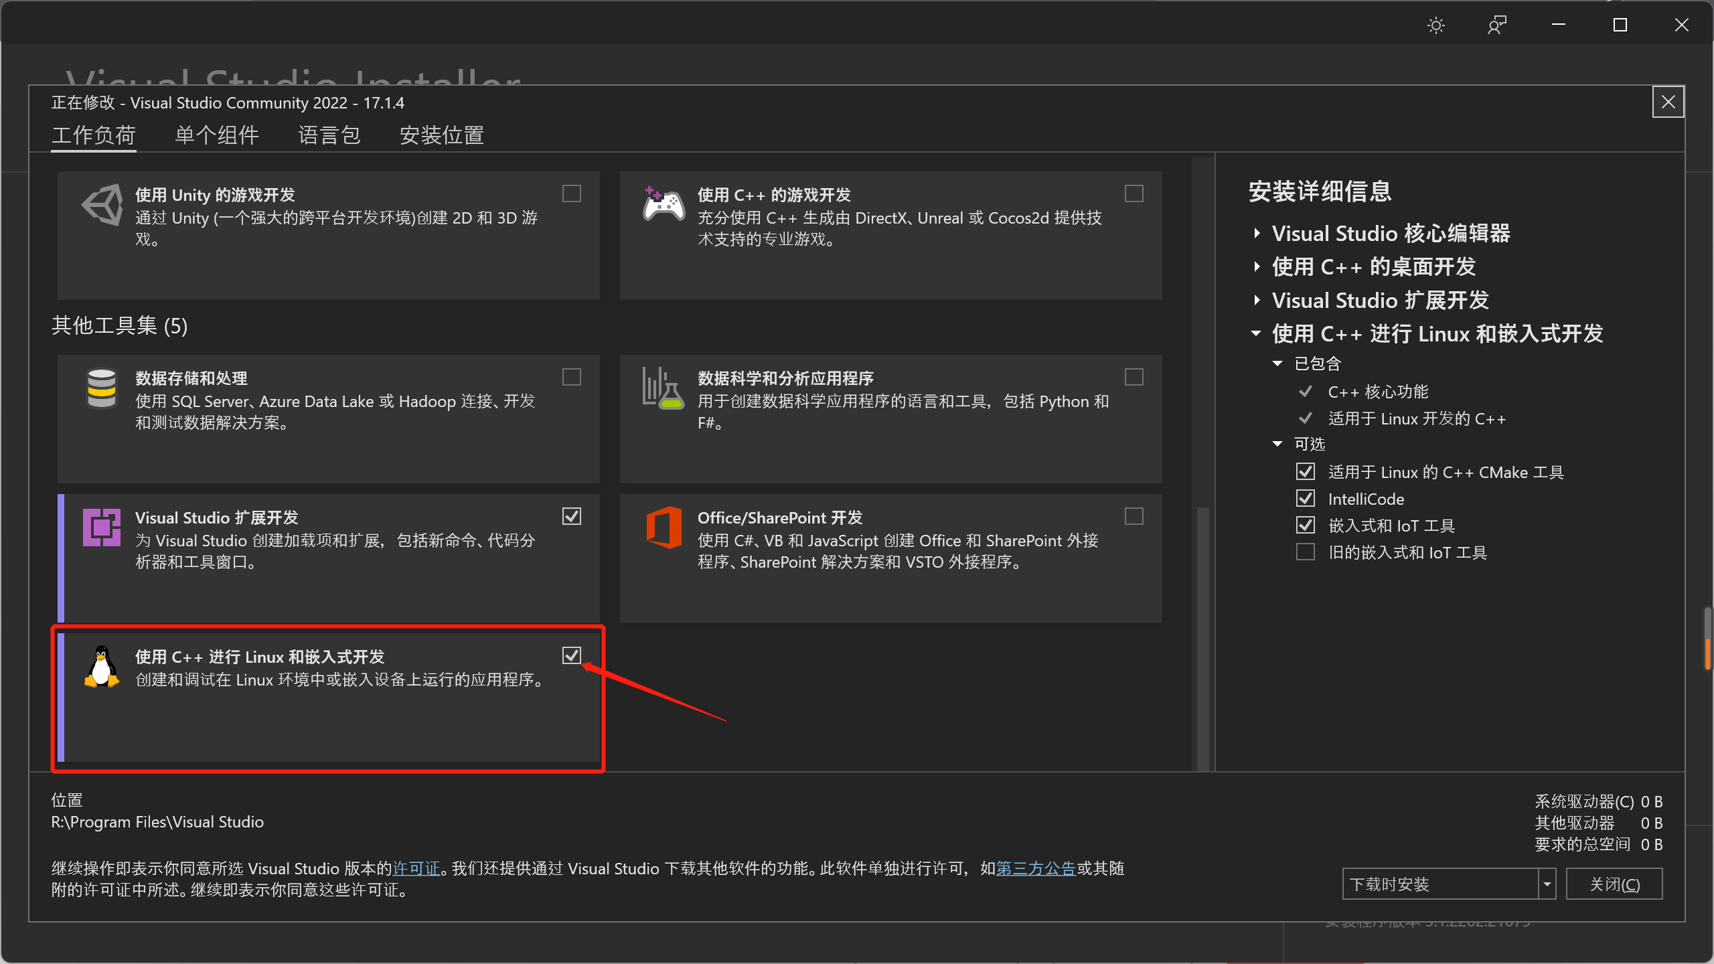Click the flask icon for 数据科学和分析应用程序
The width and height of the screenshot is (1714, 964).
coord(661,388)
